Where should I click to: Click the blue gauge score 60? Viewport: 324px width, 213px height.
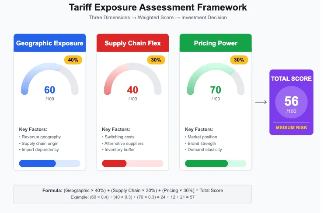tap(50, 90)
